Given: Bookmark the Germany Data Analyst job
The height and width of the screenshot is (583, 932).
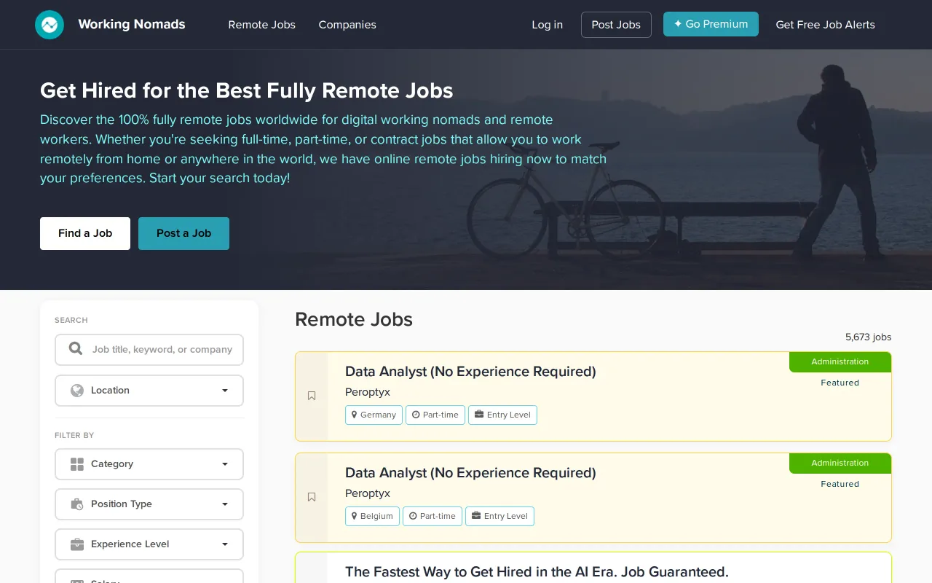Looking at the screenshot, I should 312,396.
